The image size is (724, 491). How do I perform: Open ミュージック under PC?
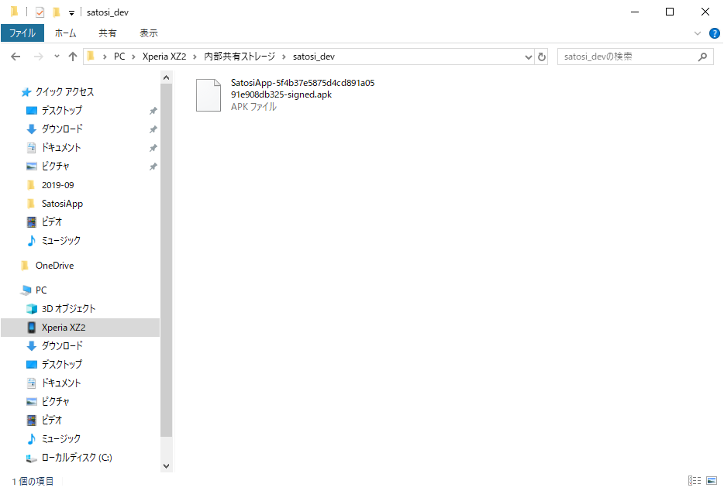pyautogui.click(x=60, y=438)
